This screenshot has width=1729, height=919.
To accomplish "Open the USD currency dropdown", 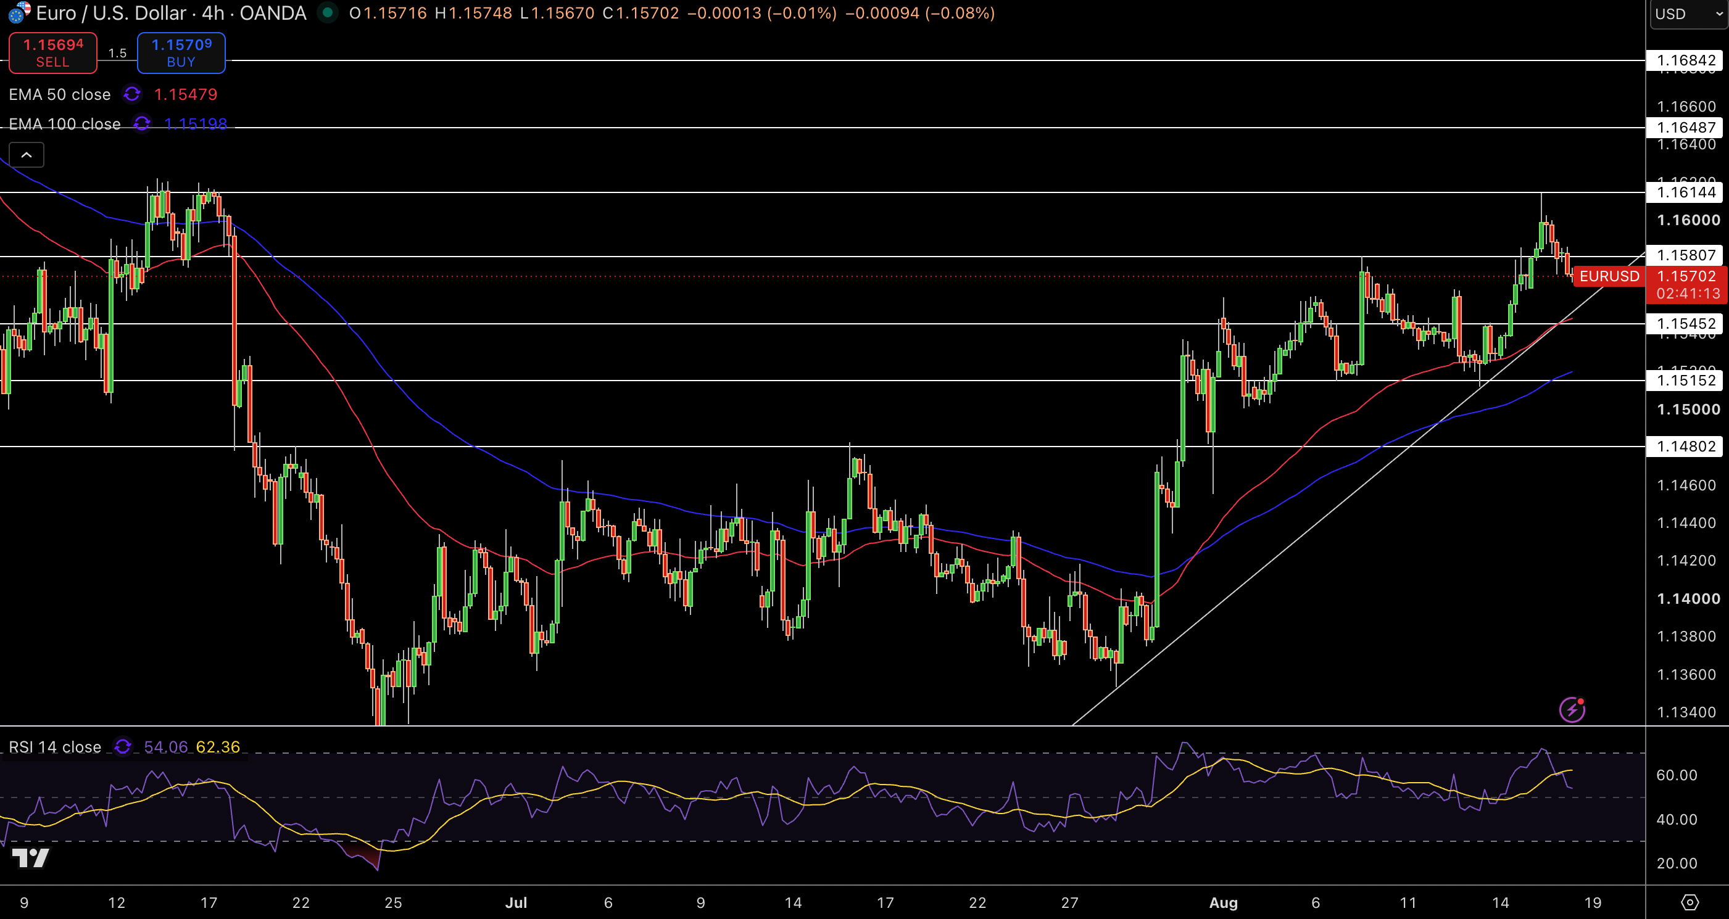I will [x=1688, y=14].
